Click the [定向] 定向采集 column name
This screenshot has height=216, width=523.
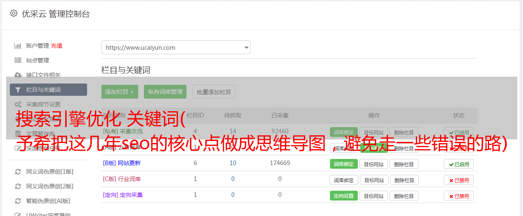[x=123, y=195]
